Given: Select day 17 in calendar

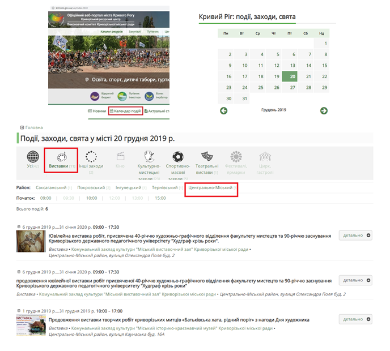Looking at the screenshot, I should 241,76.
